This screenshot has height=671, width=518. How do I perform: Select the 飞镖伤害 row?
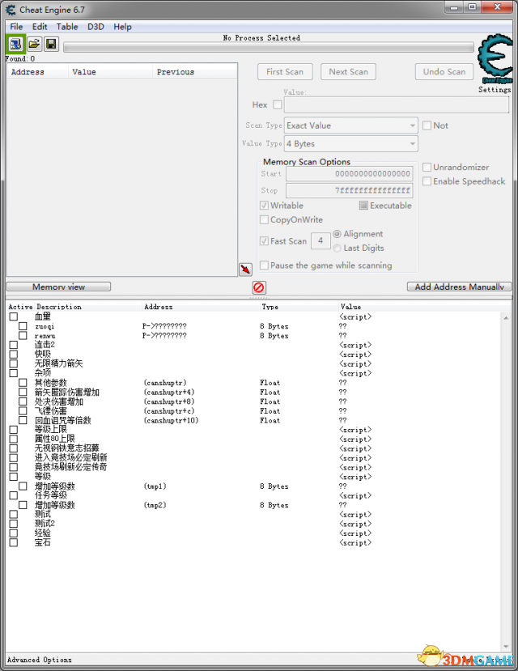[254, 411]
